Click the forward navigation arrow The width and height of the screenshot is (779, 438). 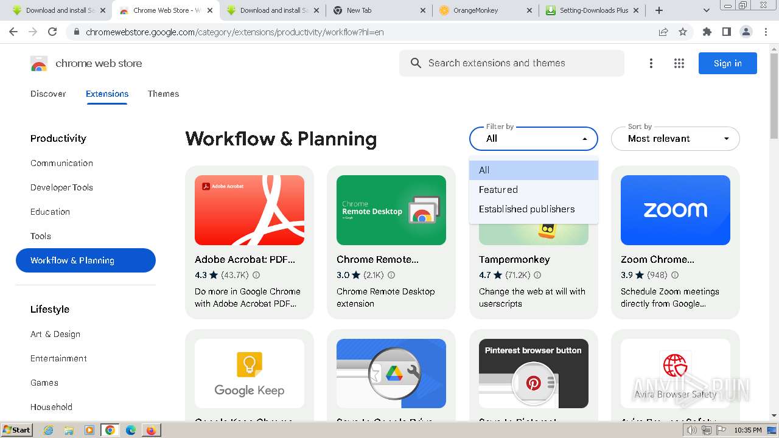[33, 32]
